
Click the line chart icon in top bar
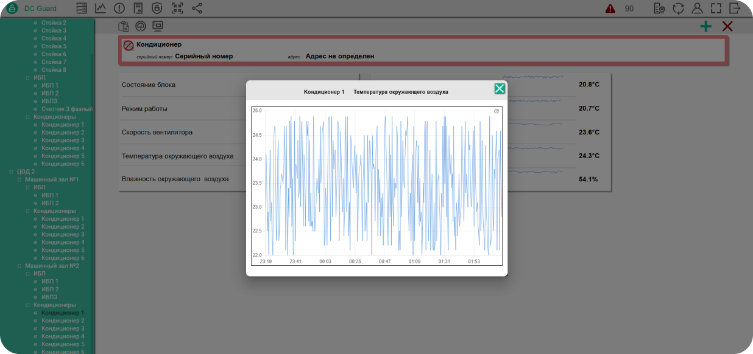101,9
